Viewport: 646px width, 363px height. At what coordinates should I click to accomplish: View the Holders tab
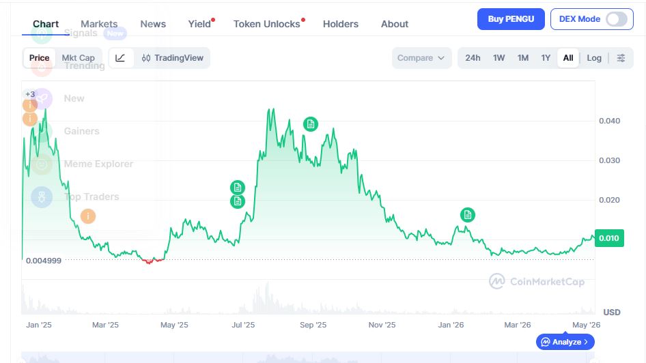340,24
